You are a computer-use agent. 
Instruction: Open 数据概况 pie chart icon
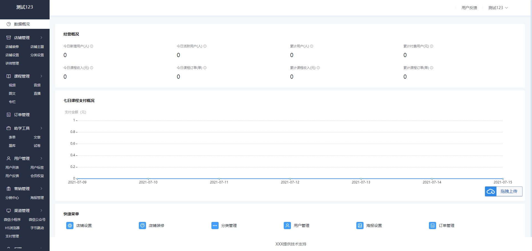9,24
